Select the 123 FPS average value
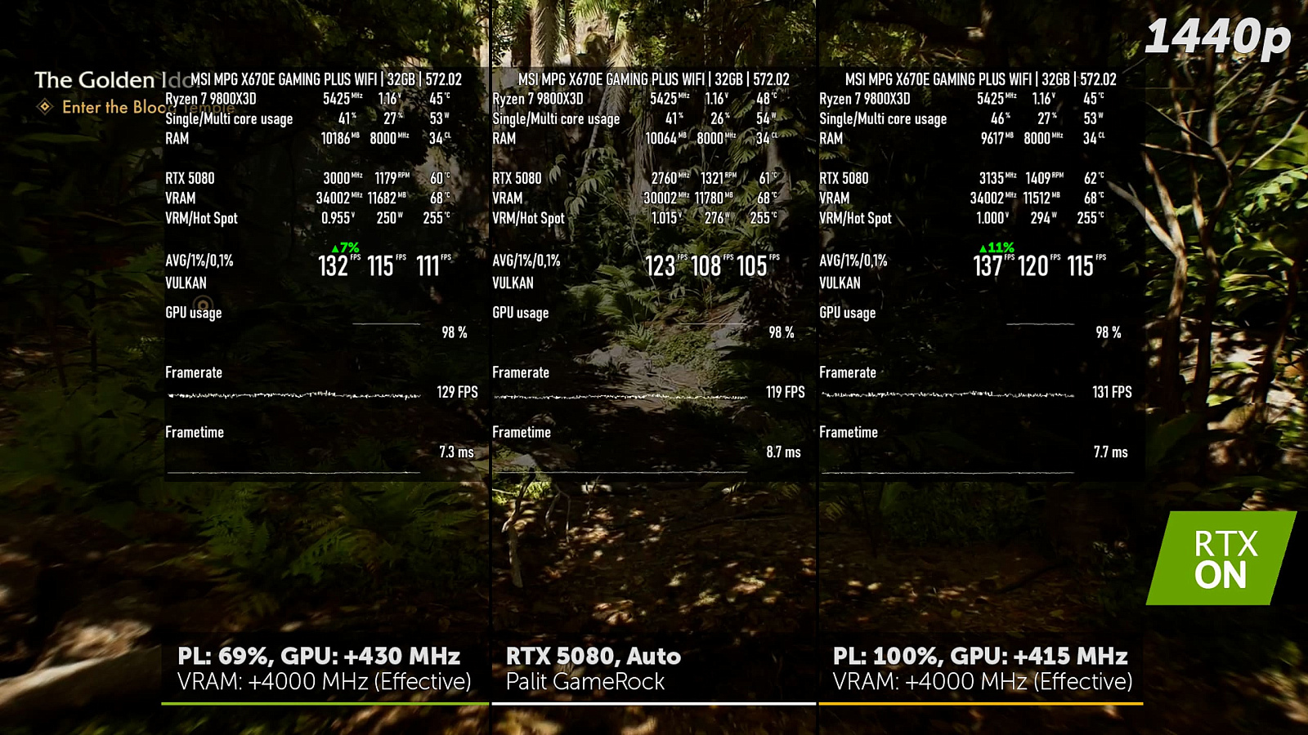The image size is (1308, 735). pyautogui.click(x=665, y=265)
